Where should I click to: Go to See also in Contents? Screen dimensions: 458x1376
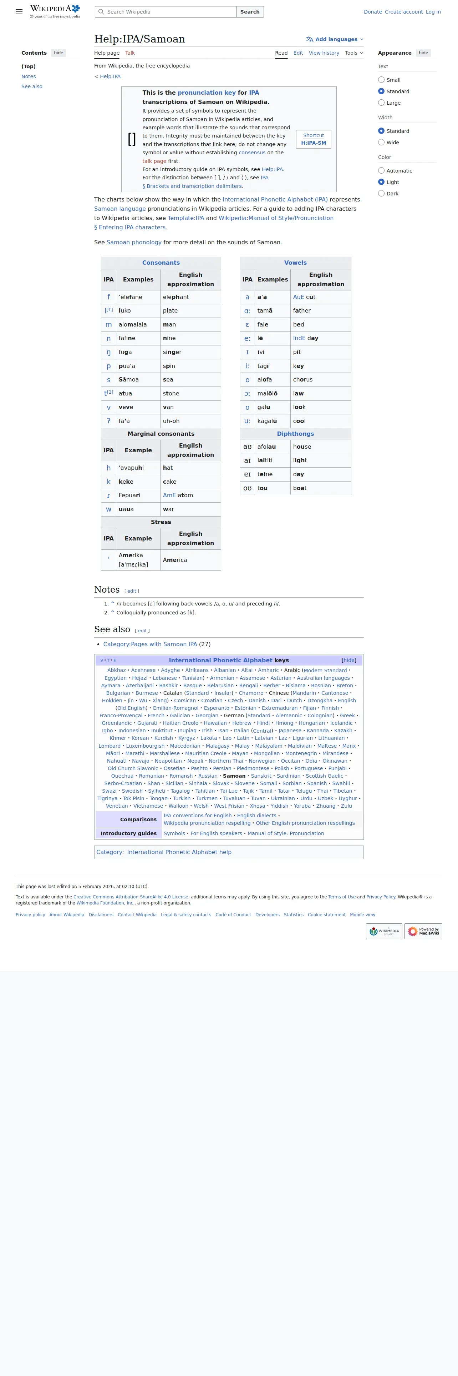(x=32, y=86)
